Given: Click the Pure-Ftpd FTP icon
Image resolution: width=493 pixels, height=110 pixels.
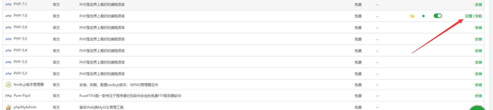Looking at the screenshot, I should (8, 96).
